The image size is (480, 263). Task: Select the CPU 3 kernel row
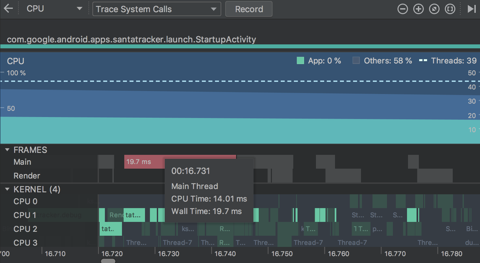(x=25, y=243)
